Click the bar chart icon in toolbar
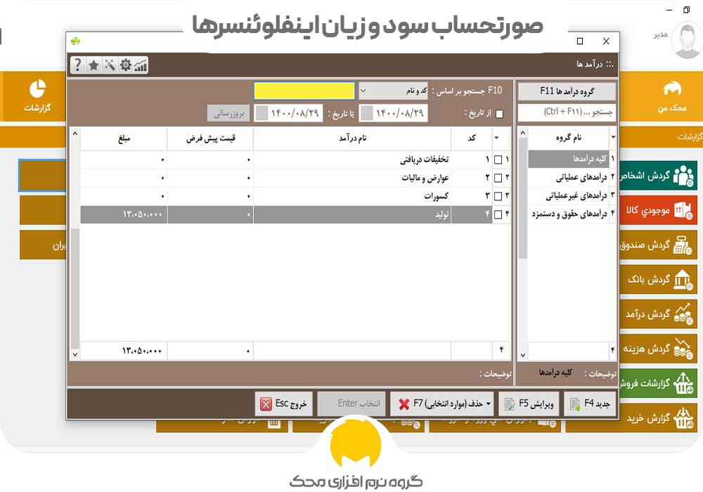The height and width of the screenshot is (492, 703). point(141,65)
